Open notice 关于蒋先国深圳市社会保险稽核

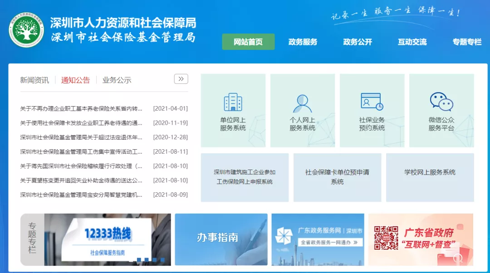tap(81, 166)
